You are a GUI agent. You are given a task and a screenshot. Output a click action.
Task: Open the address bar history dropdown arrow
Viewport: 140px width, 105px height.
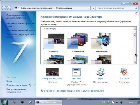(x=89, y=8)
